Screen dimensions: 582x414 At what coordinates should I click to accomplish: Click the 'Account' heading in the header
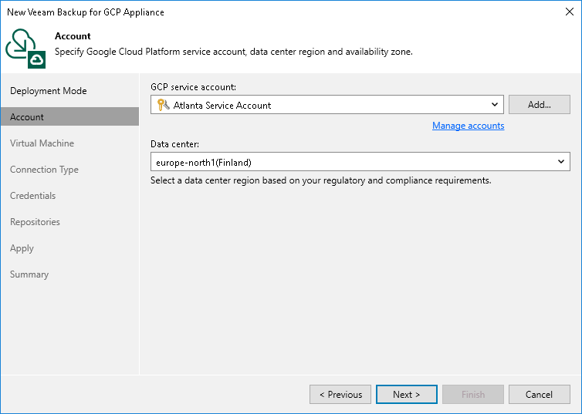73,36
